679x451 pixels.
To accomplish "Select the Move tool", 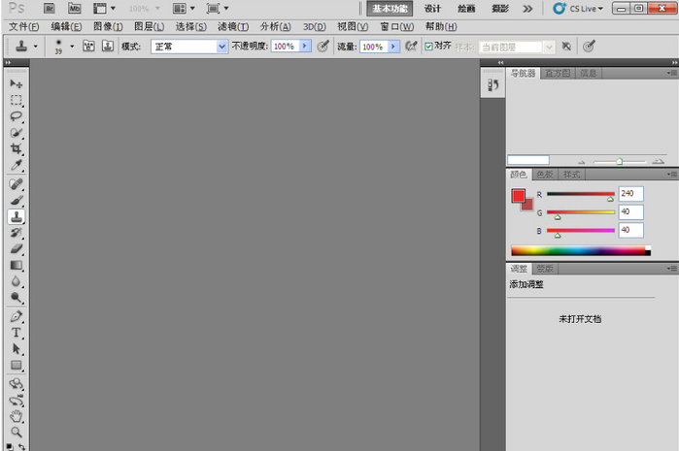I will (16, 83).
